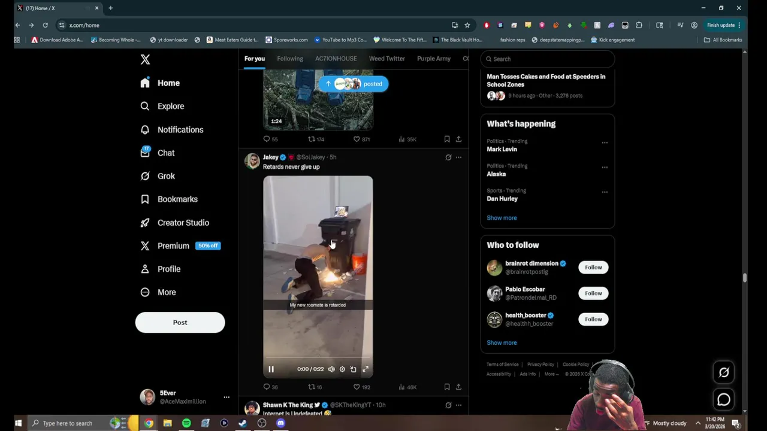
Task: Enter fullscreen in video player
Action: [365, 369]
